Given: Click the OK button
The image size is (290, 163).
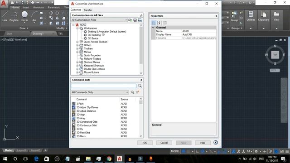Looking at the screenshot, I should (145, 143).
